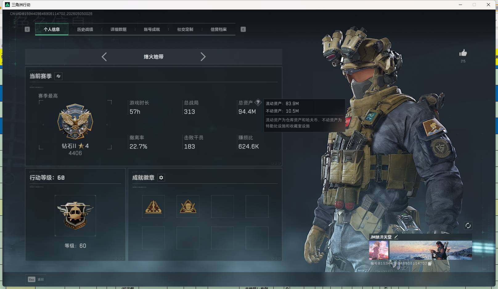Click the 撤离率 value 22.7%
This screenshot has width=498, height=289.
click(138, 147)
